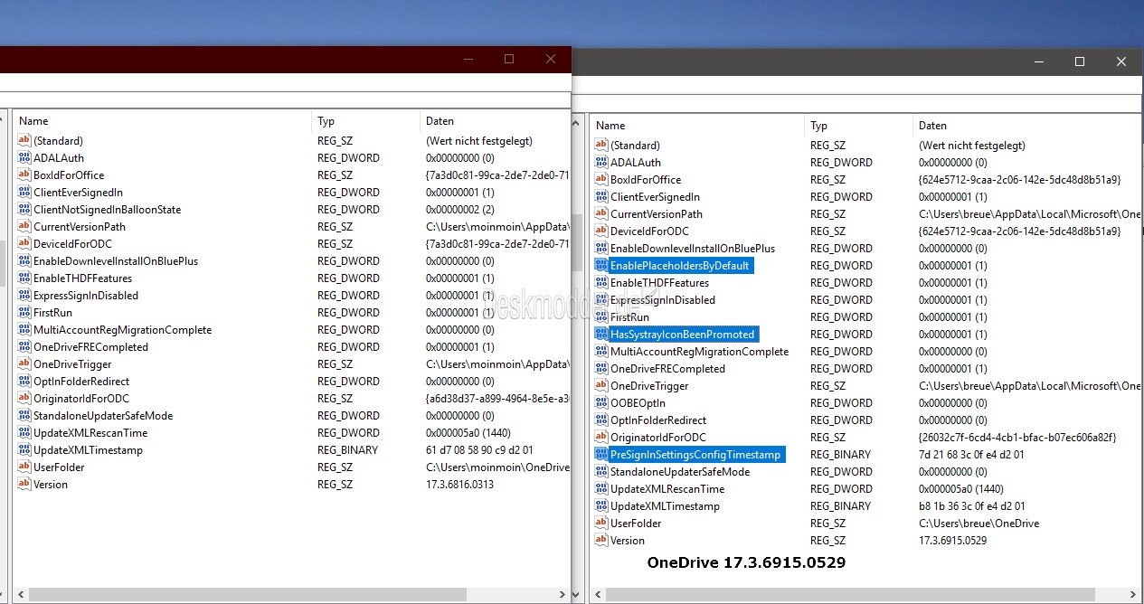Image resolution: width=1144 pixels, height=604 pixels.
Task: Click the CurrentVersionPath string icon in the left window
Action: coord(24,226)
